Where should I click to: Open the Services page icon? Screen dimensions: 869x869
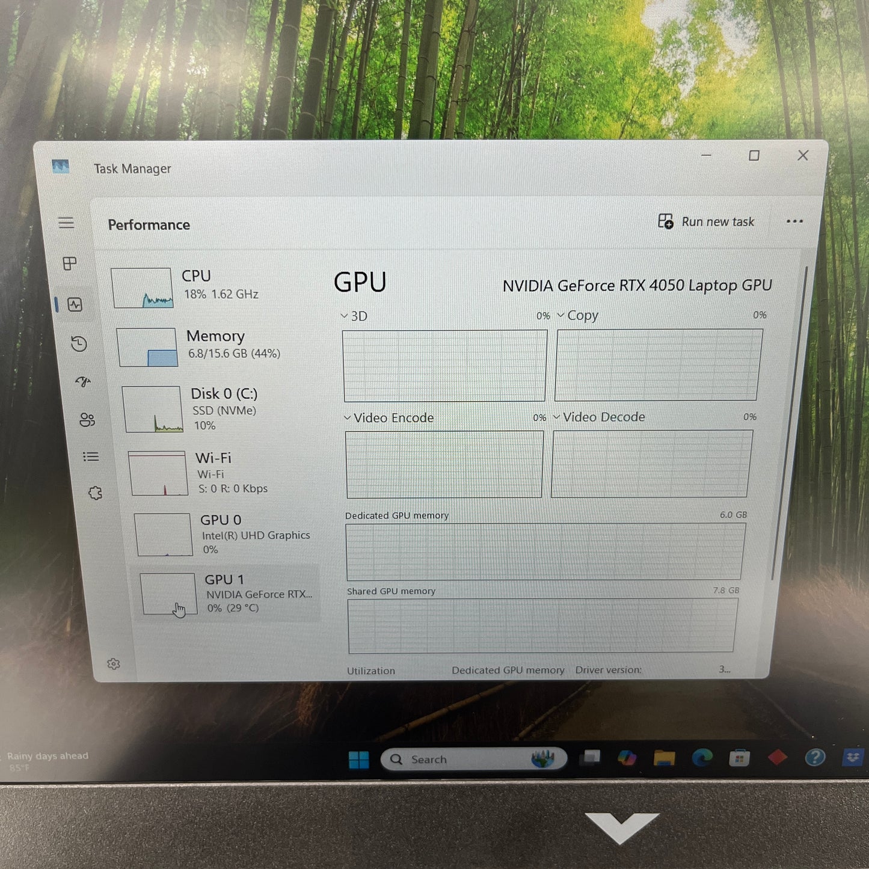(x=95, y=493)
